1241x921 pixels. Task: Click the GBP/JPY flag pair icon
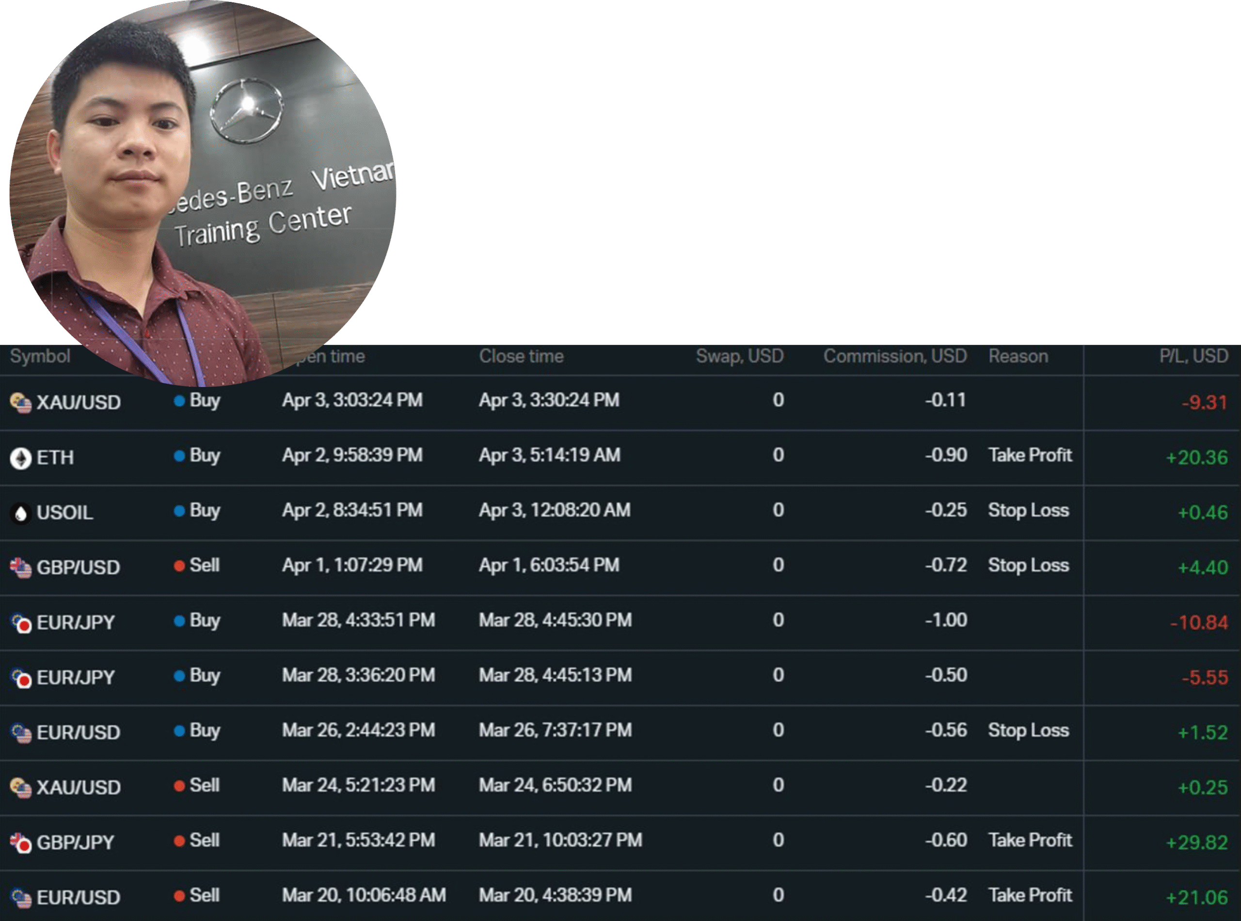tap(21, 843)
